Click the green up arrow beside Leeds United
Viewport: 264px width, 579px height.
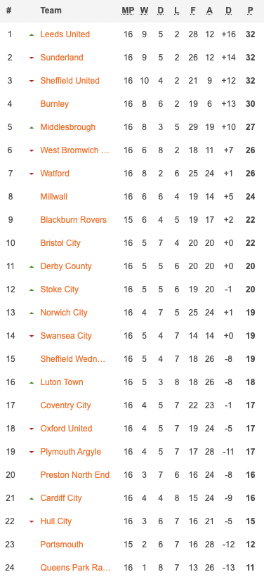(x=32, y=34)
